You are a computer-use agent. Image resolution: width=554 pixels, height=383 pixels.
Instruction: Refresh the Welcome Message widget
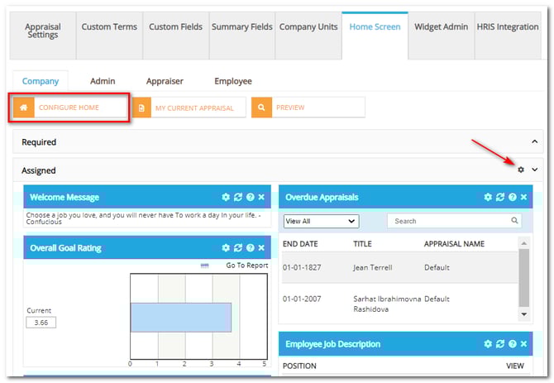[x=238, y=198]
